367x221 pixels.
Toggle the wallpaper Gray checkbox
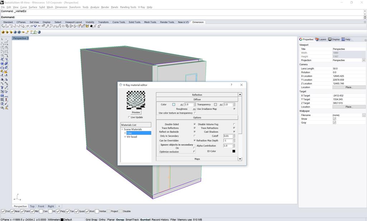[x=334, y=123]
